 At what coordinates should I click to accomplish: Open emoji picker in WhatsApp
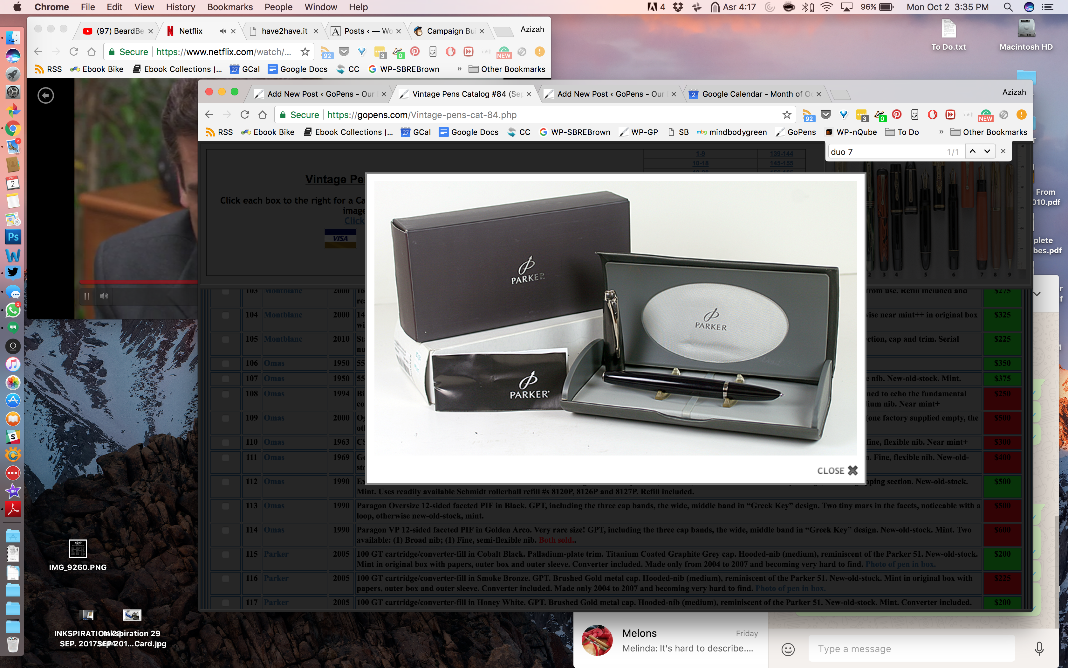[x=788, y=649]
